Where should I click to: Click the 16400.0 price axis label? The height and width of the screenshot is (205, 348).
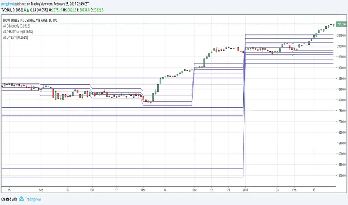click(342, 143)
